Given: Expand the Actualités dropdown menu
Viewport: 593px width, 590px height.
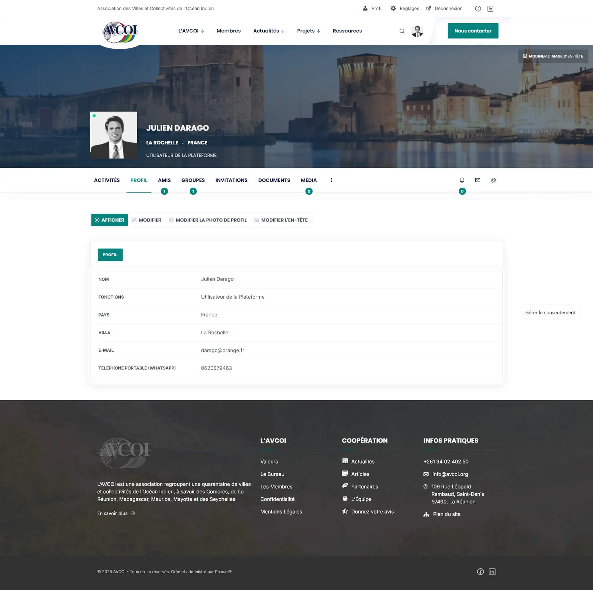Looking at the screenshot, I should (269, 31).
